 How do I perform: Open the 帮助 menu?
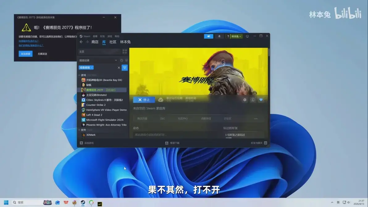(117, 36)
